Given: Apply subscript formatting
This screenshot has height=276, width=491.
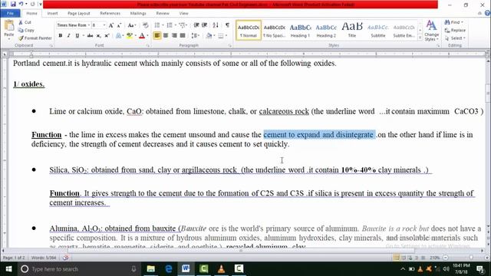Looking at the screenshot, I should point(98,36).
